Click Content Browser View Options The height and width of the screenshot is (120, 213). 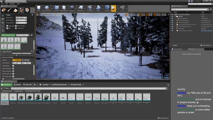click(163, 118)
